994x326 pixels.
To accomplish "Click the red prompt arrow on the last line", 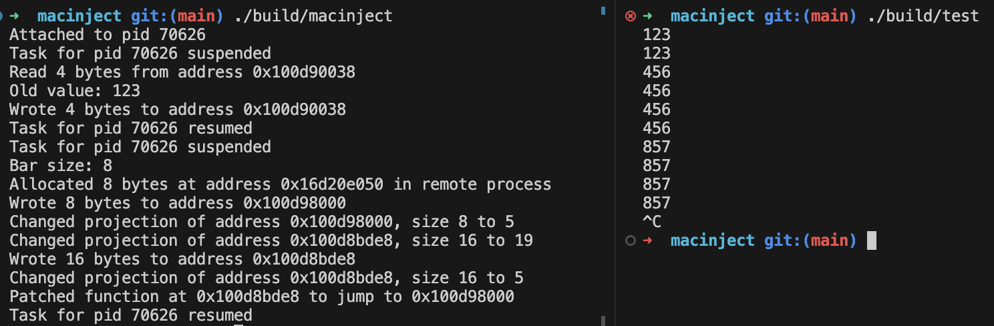I will point(647,240).
